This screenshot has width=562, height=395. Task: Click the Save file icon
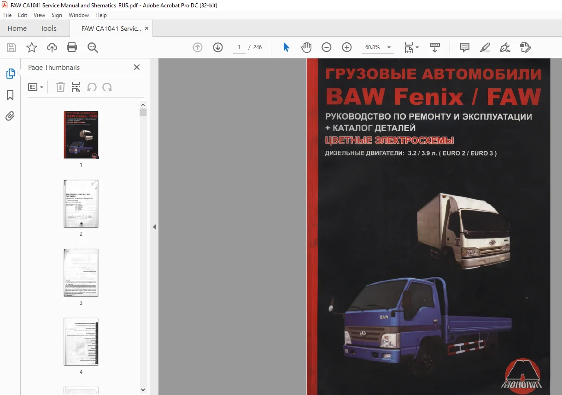tap(12, 47)
